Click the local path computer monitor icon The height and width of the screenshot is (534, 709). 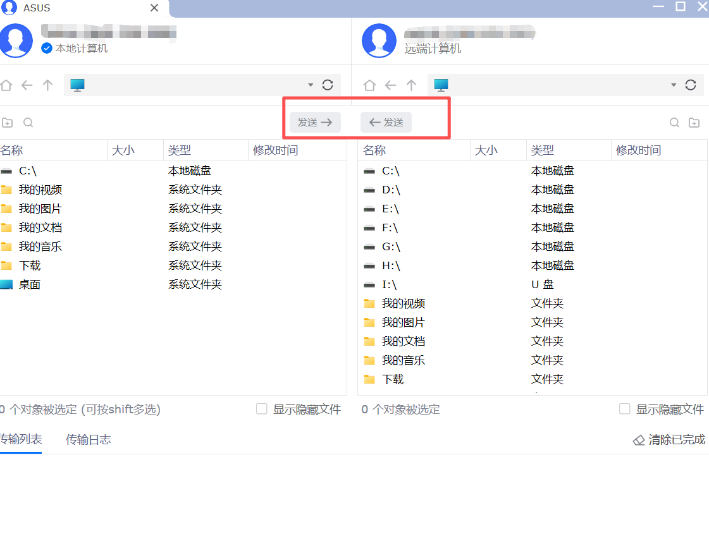coord(77,85)
